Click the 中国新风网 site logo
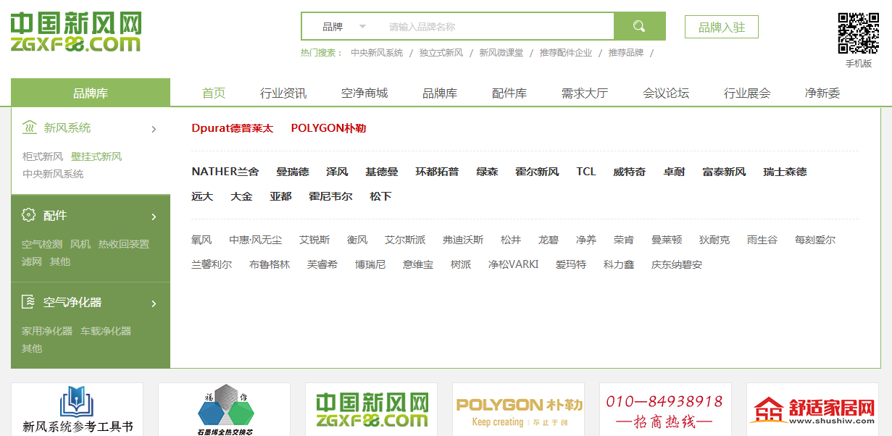The height and width of the screenshot is (436, 892). [x=76, y=33]
